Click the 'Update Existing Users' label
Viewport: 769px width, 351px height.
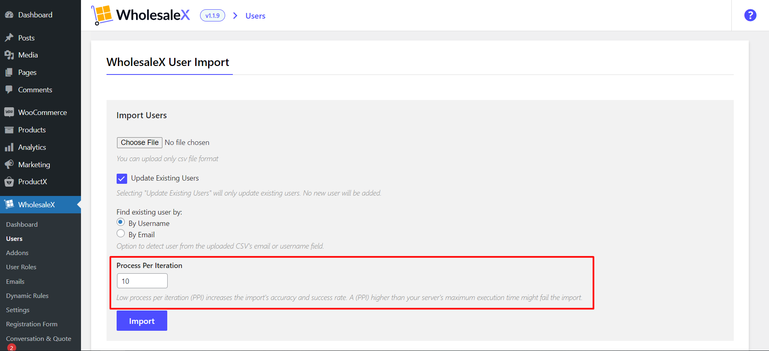(165, 178)
